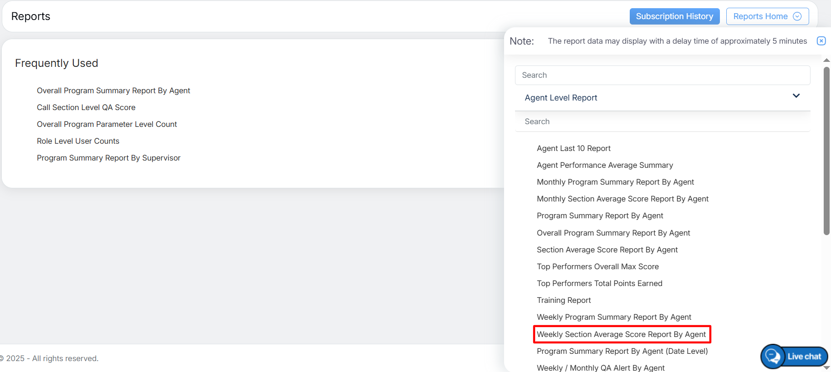Open the Live chat widget
Screen dimensions: 831x372
pos(794,357)
